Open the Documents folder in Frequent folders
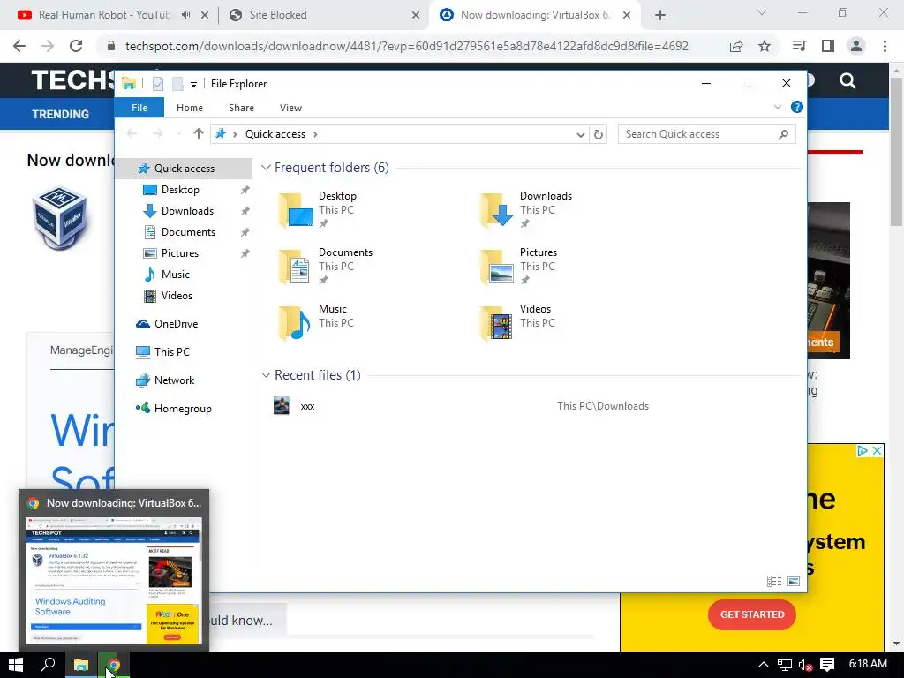Image resolution: width=904 pixels, height=678 pixels. click(326, 267)
